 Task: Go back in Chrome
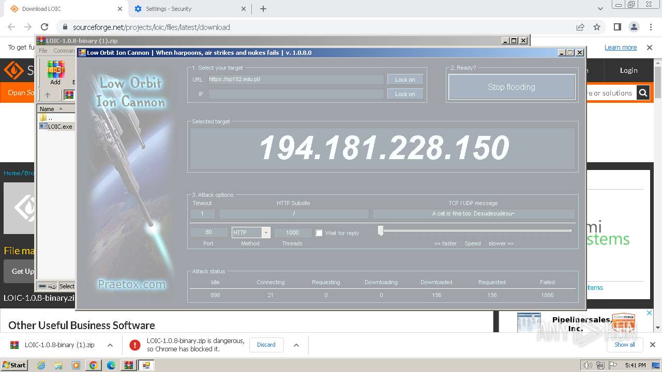tap(11, 27)
